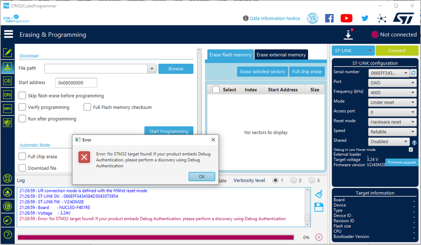
Task: Switch to Erase external memory tab
Action: 281,54
